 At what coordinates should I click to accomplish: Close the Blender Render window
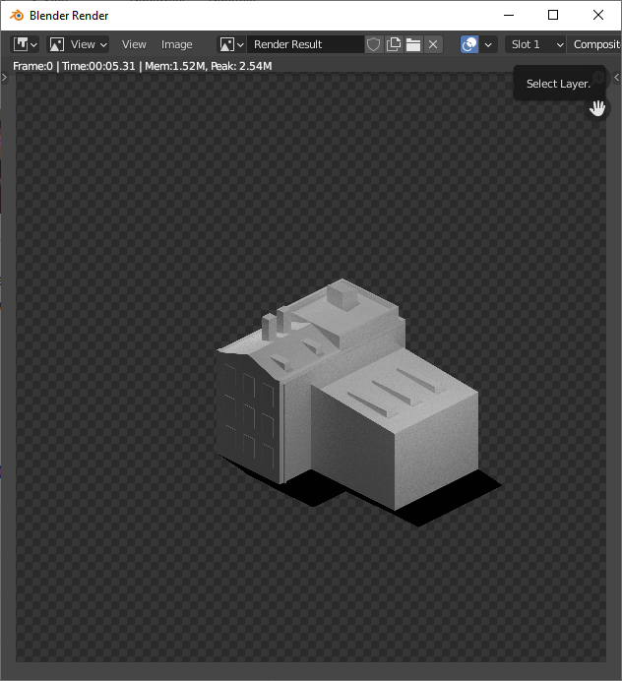coord(598,15)
